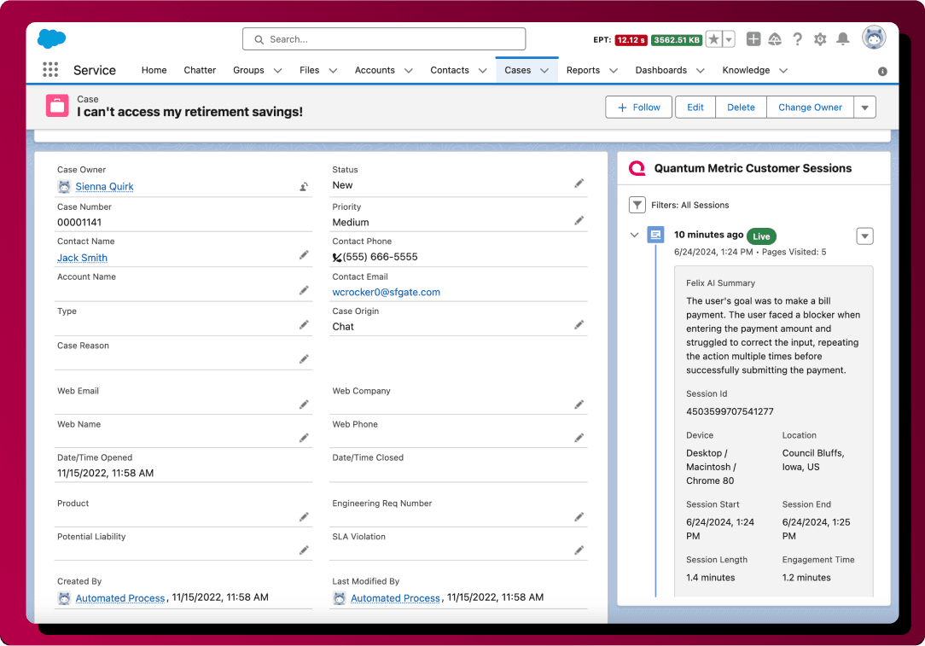The height and width of the screenshot is (646, 925).
Task: Open the Home tab
Action: click(154, 70)
